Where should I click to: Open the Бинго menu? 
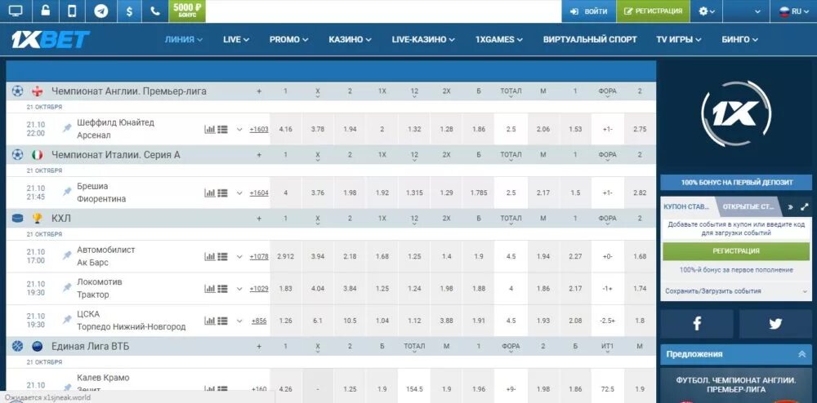[x=739, y=39]
